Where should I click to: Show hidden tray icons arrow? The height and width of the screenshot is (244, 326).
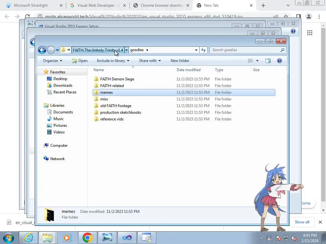click(261, 238)
